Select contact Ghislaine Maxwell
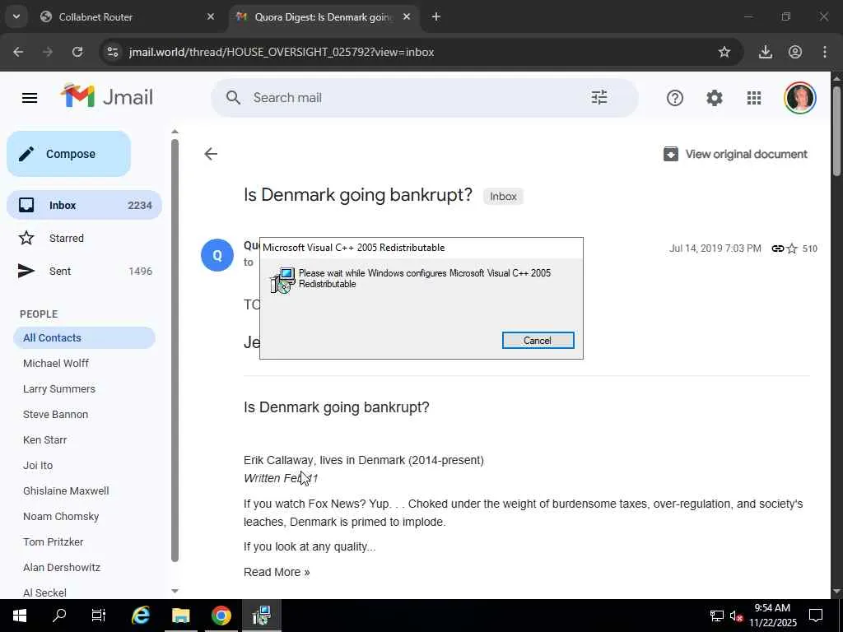The height and width of the screenshot is (632, 843). [66, 491]
